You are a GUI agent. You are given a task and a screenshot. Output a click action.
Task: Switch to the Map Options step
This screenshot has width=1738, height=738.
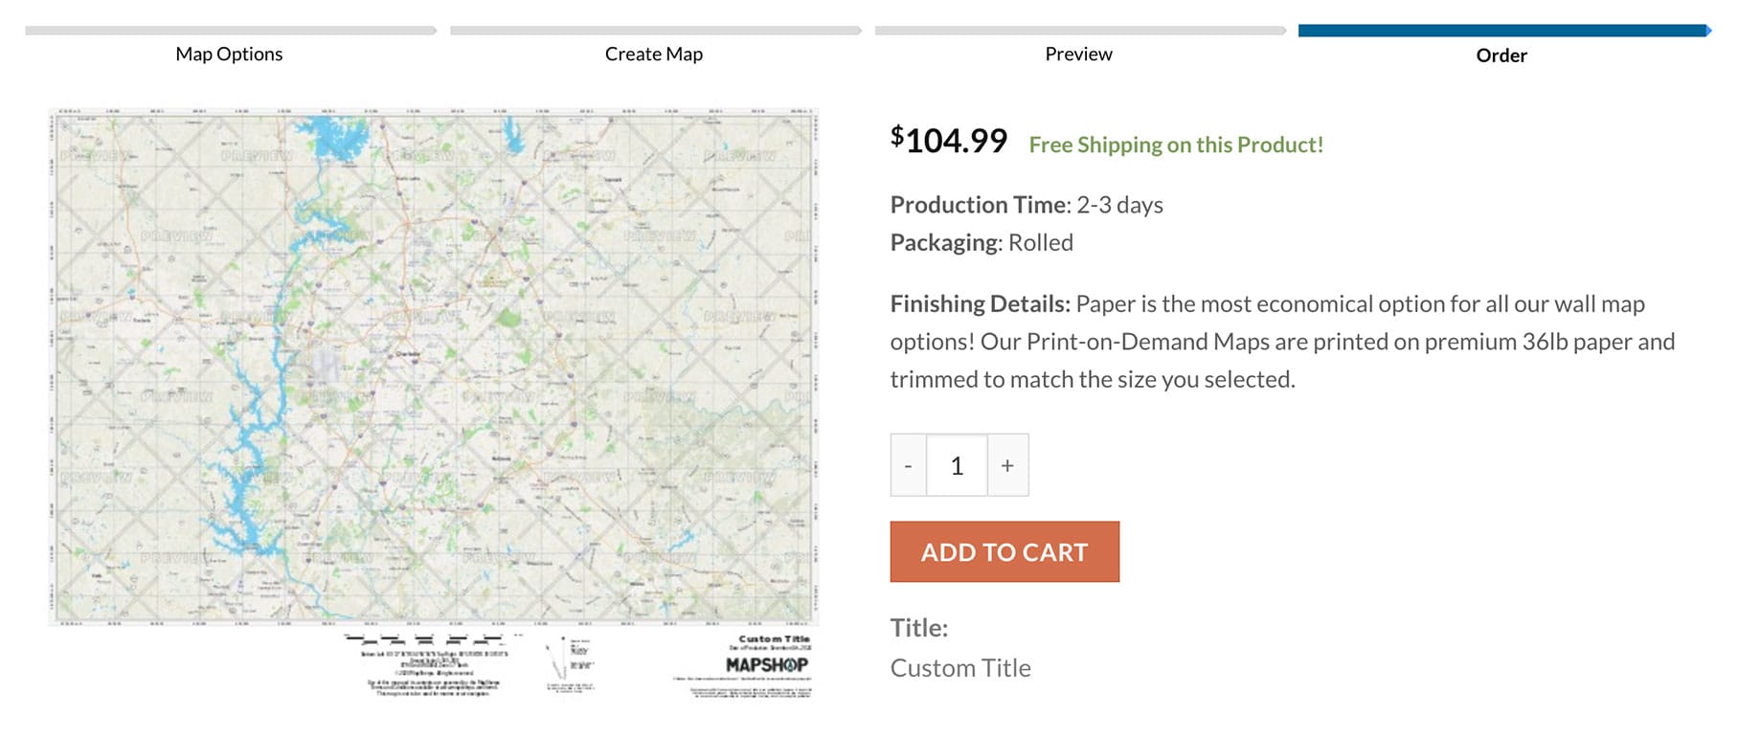[x=228, y=54]
